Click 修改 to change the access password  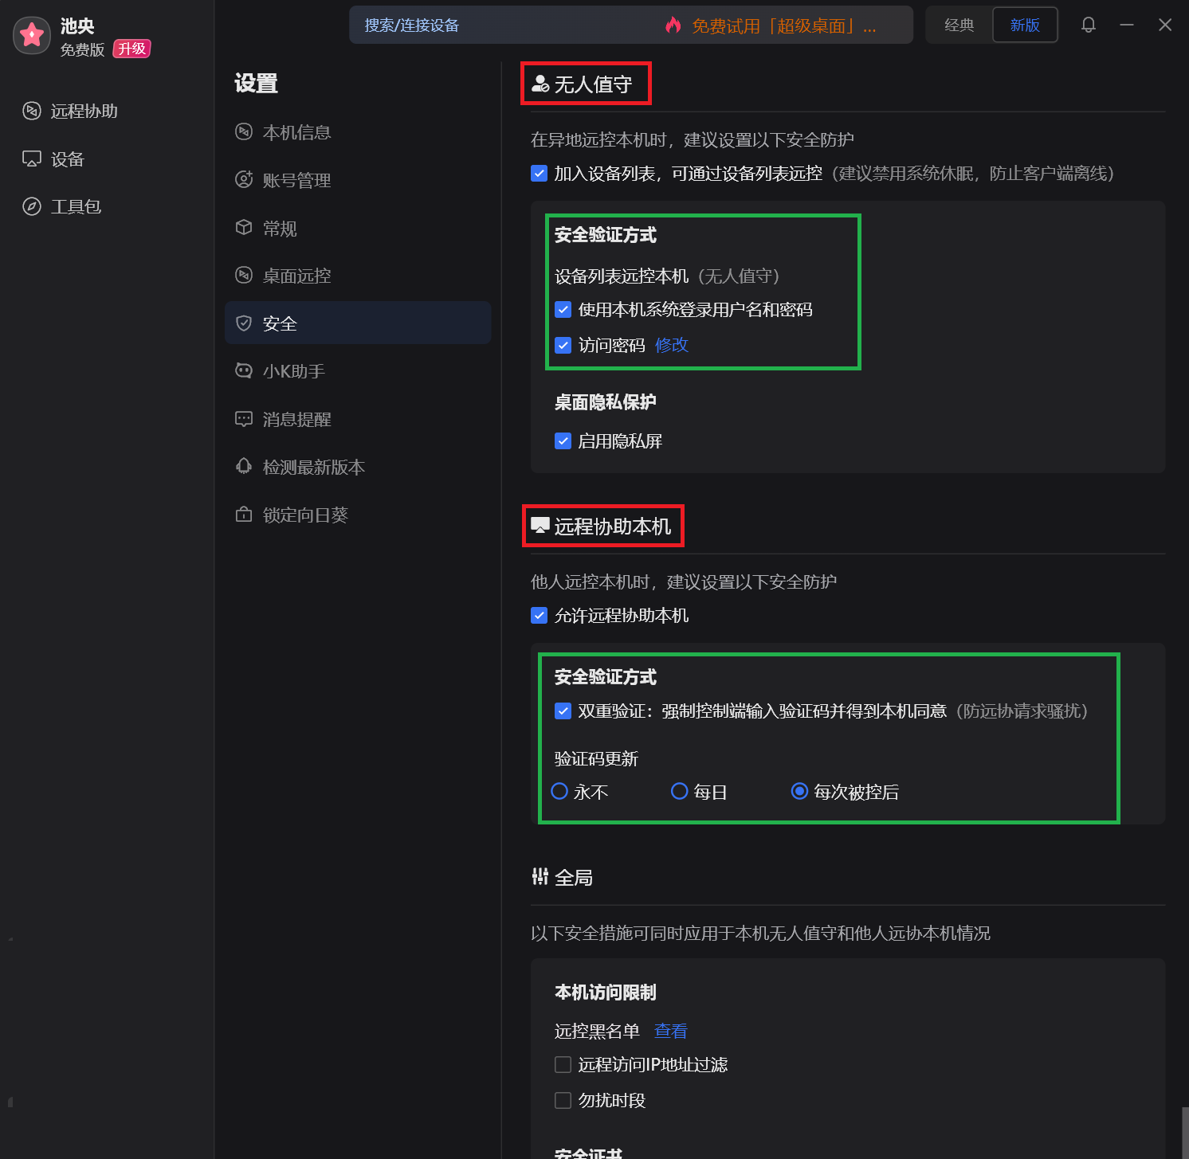coord(671,345)
